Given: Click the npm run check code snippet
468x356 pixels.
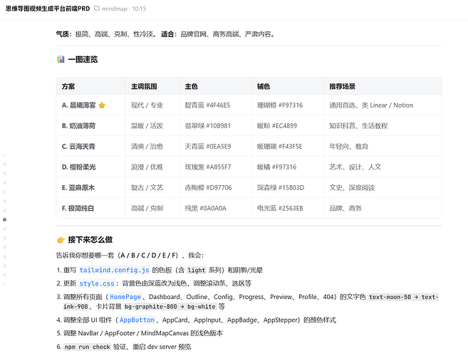Looking at the screenshot, I should click(x=88, y=347).
